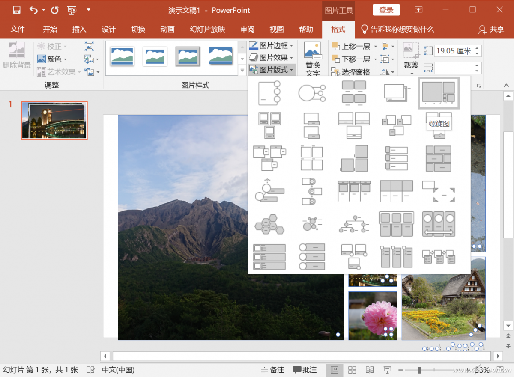Image resolution: width=514 pixels, height=377 pixels.
Task: Click the Redo/Repeat icon
Action: click(x=54, y=10)
